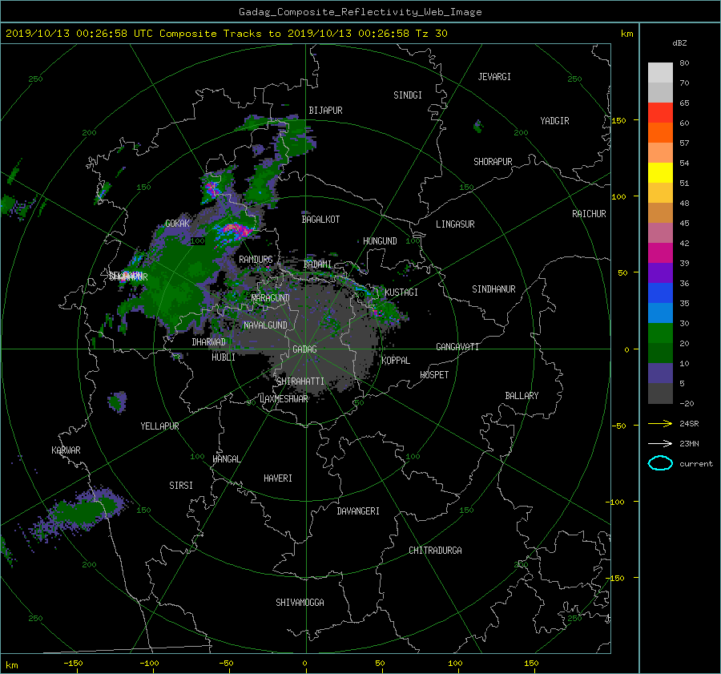
Task: Click the RAMDURG city label
Action: point(256,260)
